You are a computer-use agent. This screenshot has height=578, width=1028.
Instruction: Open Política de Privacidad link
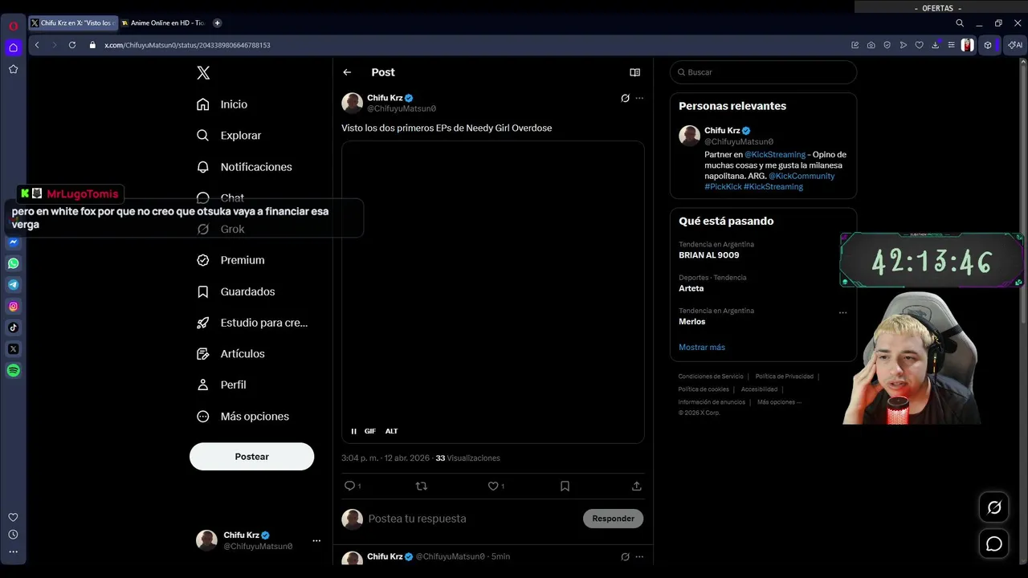[785, 377]
